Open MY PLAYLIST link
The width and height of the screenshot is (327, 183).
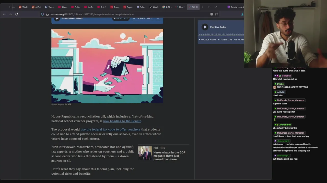pos(239,40)
